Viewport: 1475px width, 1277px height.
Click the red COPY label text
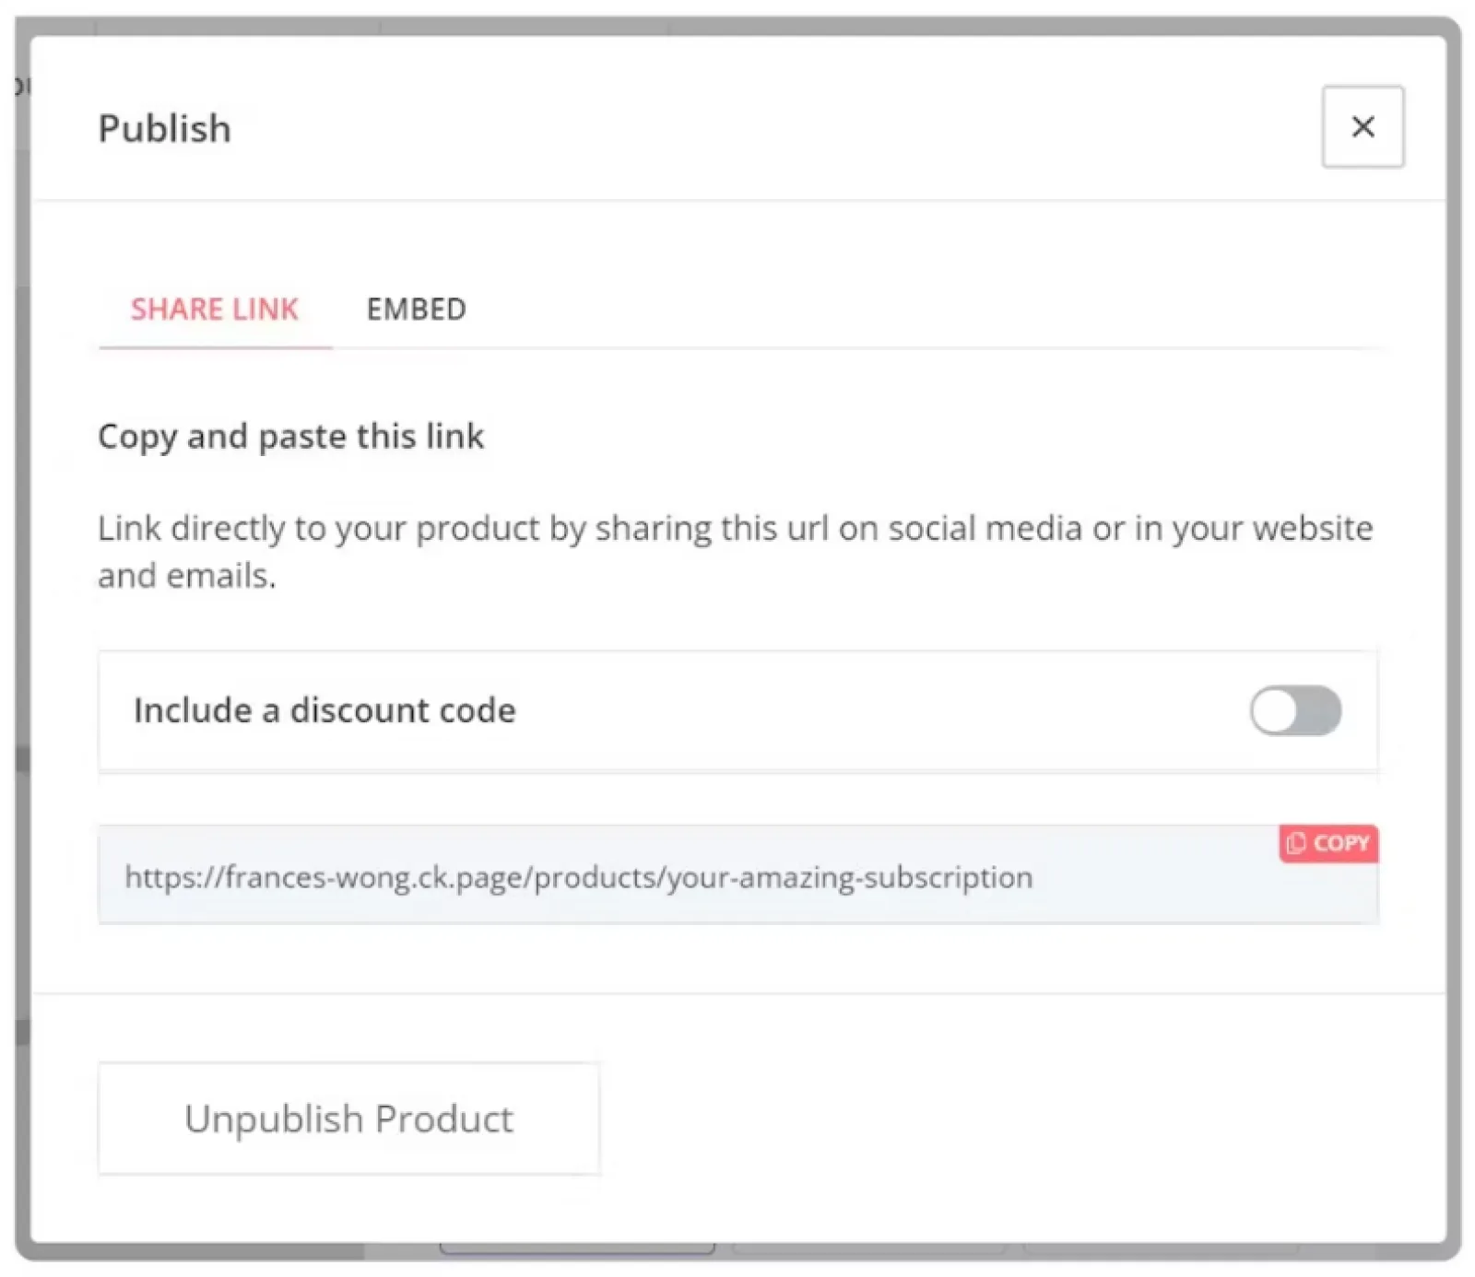1340,843
